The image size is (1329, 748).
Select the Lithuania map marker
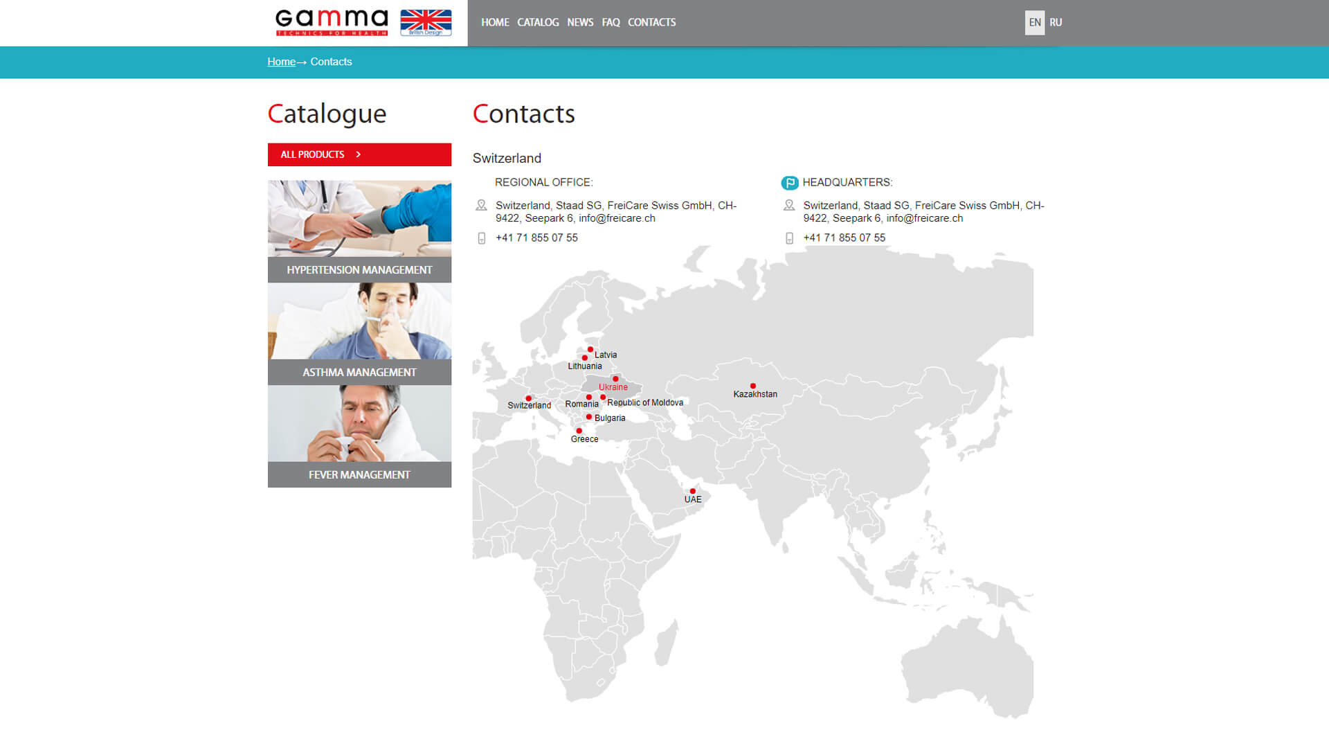tap(585, 358)
